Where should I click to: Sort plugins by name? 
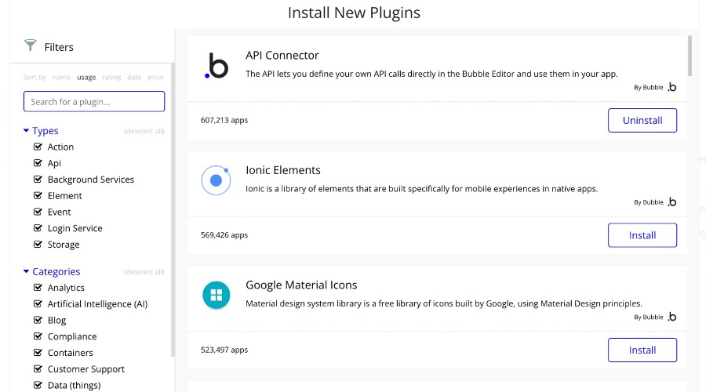[x=61, y=77]
